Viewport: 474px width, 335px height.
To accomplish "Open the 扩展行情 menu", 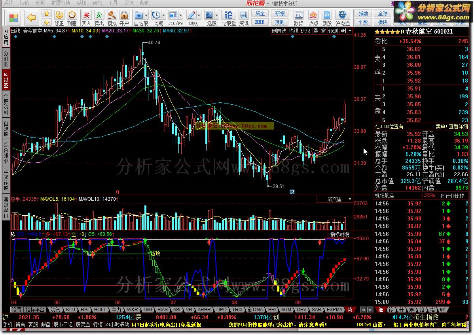I will (61, 3).
